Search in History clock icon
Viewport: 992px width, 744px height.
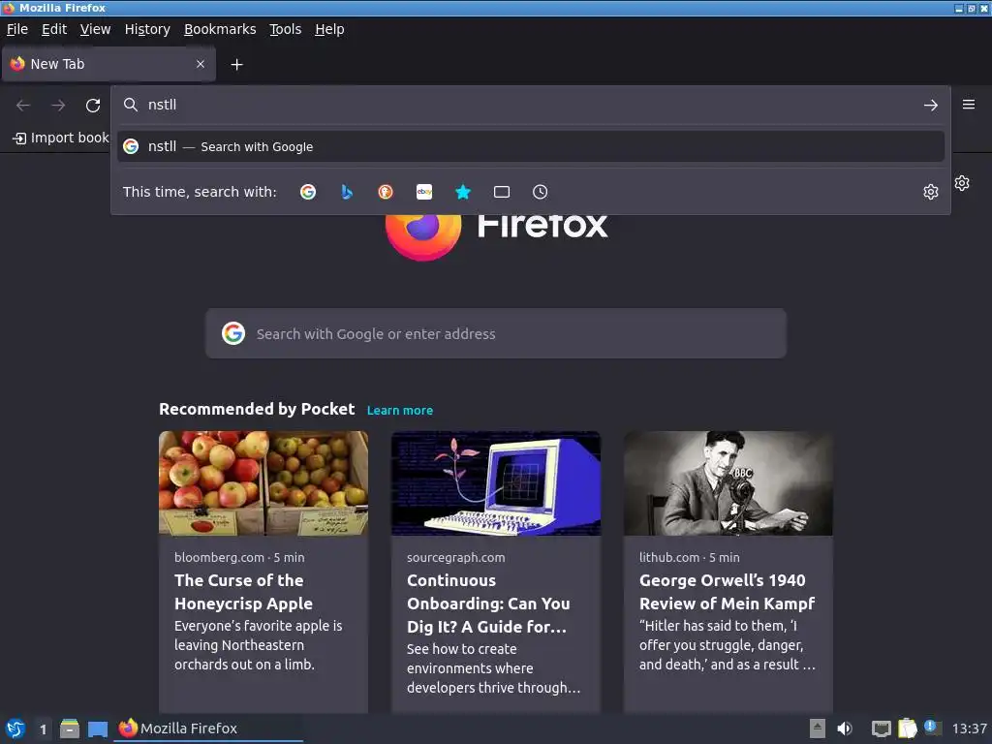pos(540,192)
